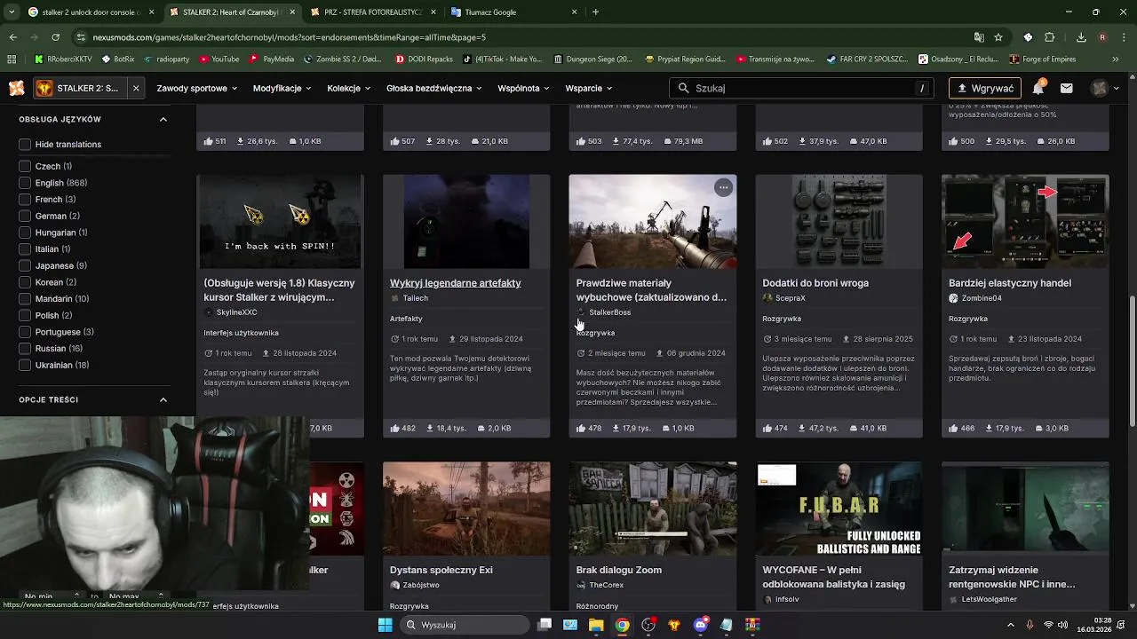Click the Klasyczny kursor Stalker thumbnail
The width and height of the screenshot is (1137, 639).
pyautogui.click(x=280, y=221)
